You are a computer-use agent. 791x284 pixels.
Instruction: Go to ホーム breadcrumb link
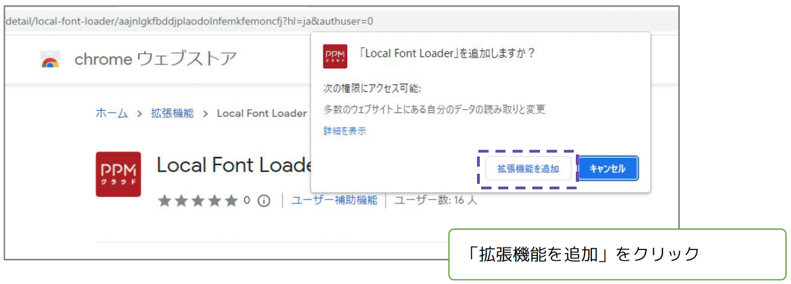tap(112, 113)
